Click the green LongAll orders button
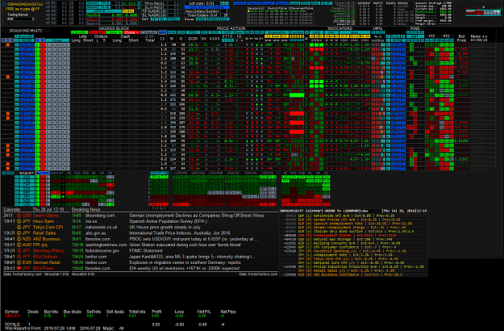This screenshot has height=331, width=504. click(x=79, y=32)
